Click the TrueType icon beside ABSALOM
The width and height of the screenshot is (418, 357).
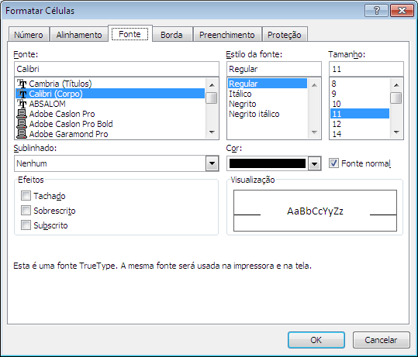[x=22, y=104]
